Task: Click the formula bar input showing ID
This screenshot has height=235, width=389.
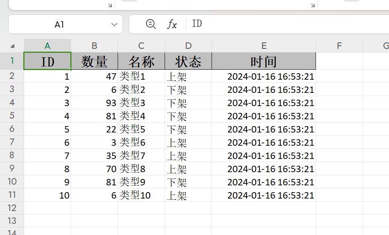Action: point(288,24)
